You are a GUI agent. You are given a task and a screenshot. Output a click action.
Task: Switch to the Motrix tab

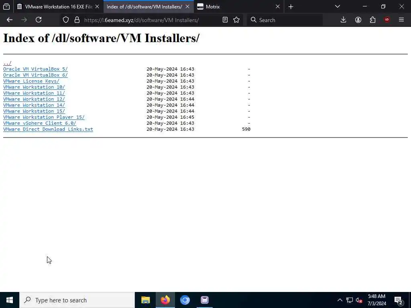tap(238, 7)
